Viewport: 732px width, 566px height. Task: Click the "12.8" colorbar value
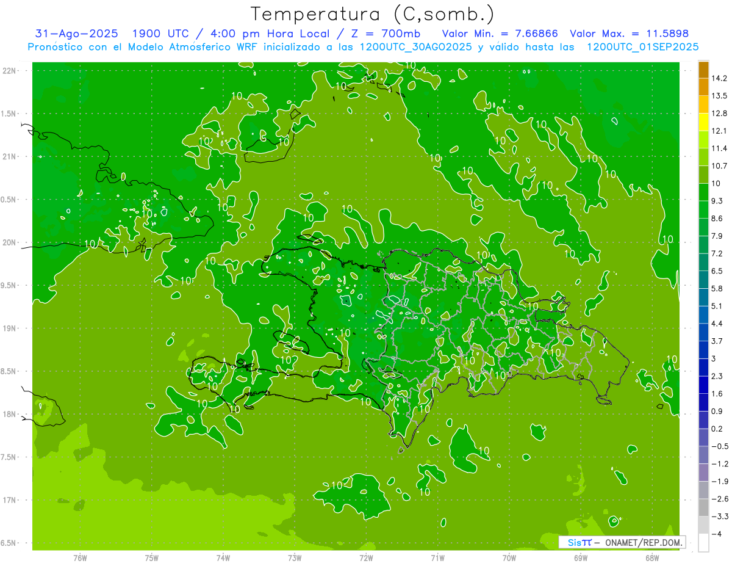tap(719, 114)
